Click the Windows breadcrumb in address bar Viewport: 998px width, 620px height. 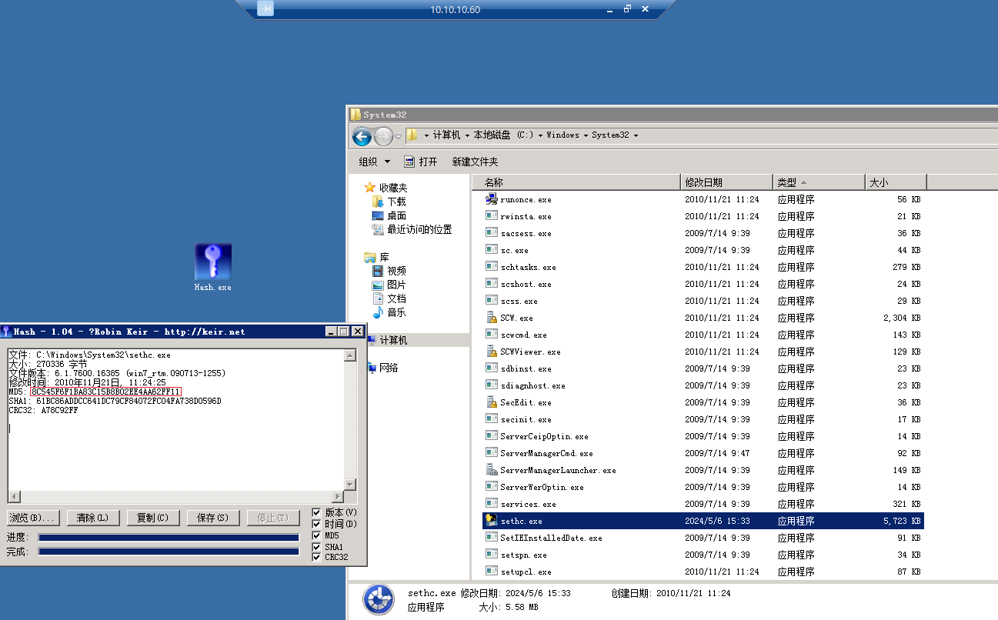[562, 135]
